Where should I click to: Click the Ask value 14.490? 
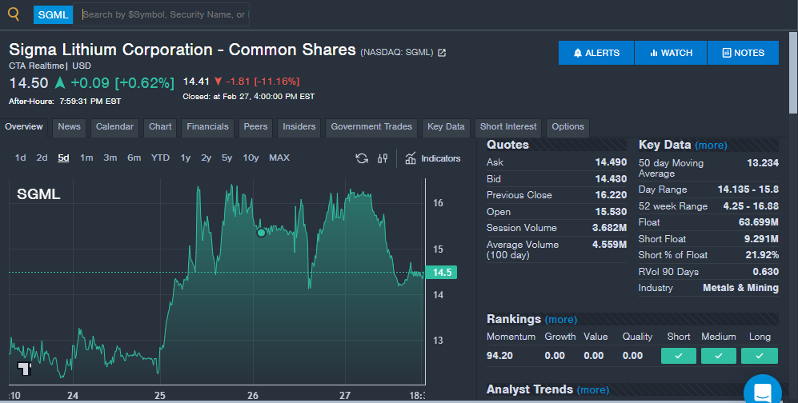click(611, 162)
